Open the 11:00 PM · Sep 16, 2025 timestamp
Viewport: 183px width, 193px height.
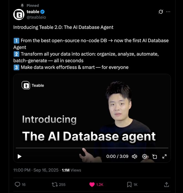[36, 170]
